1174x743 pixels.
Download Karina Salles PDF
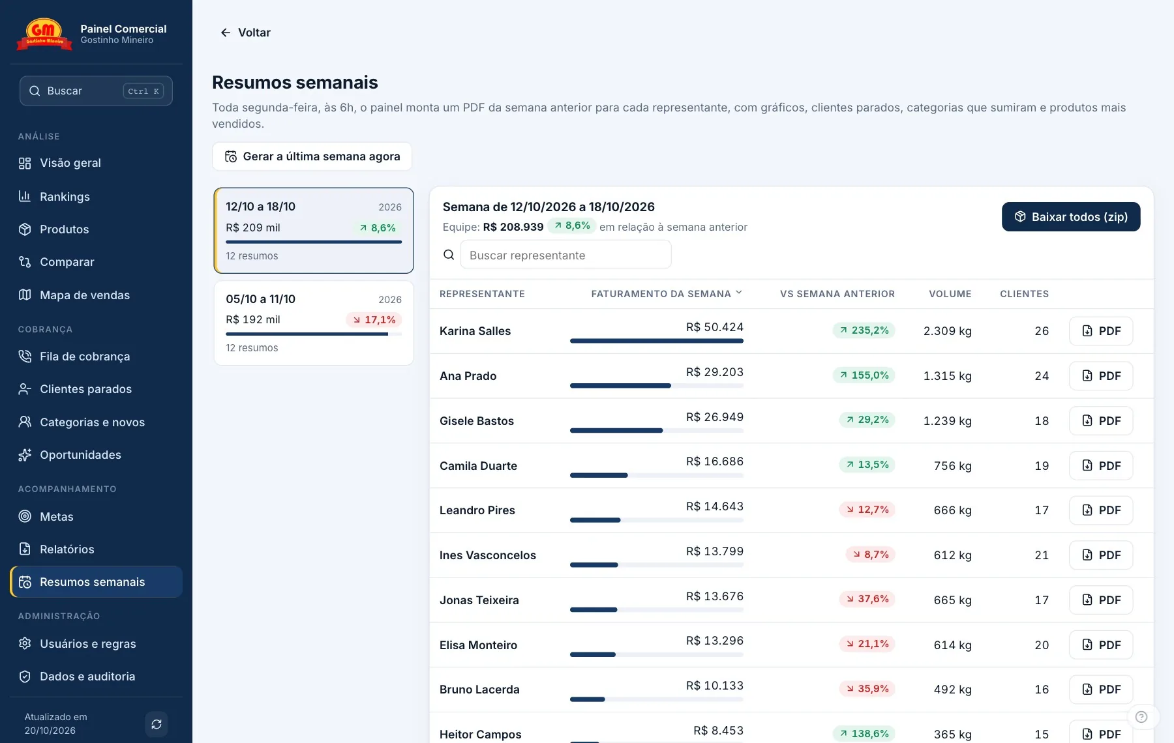[x=1101, y=331]
